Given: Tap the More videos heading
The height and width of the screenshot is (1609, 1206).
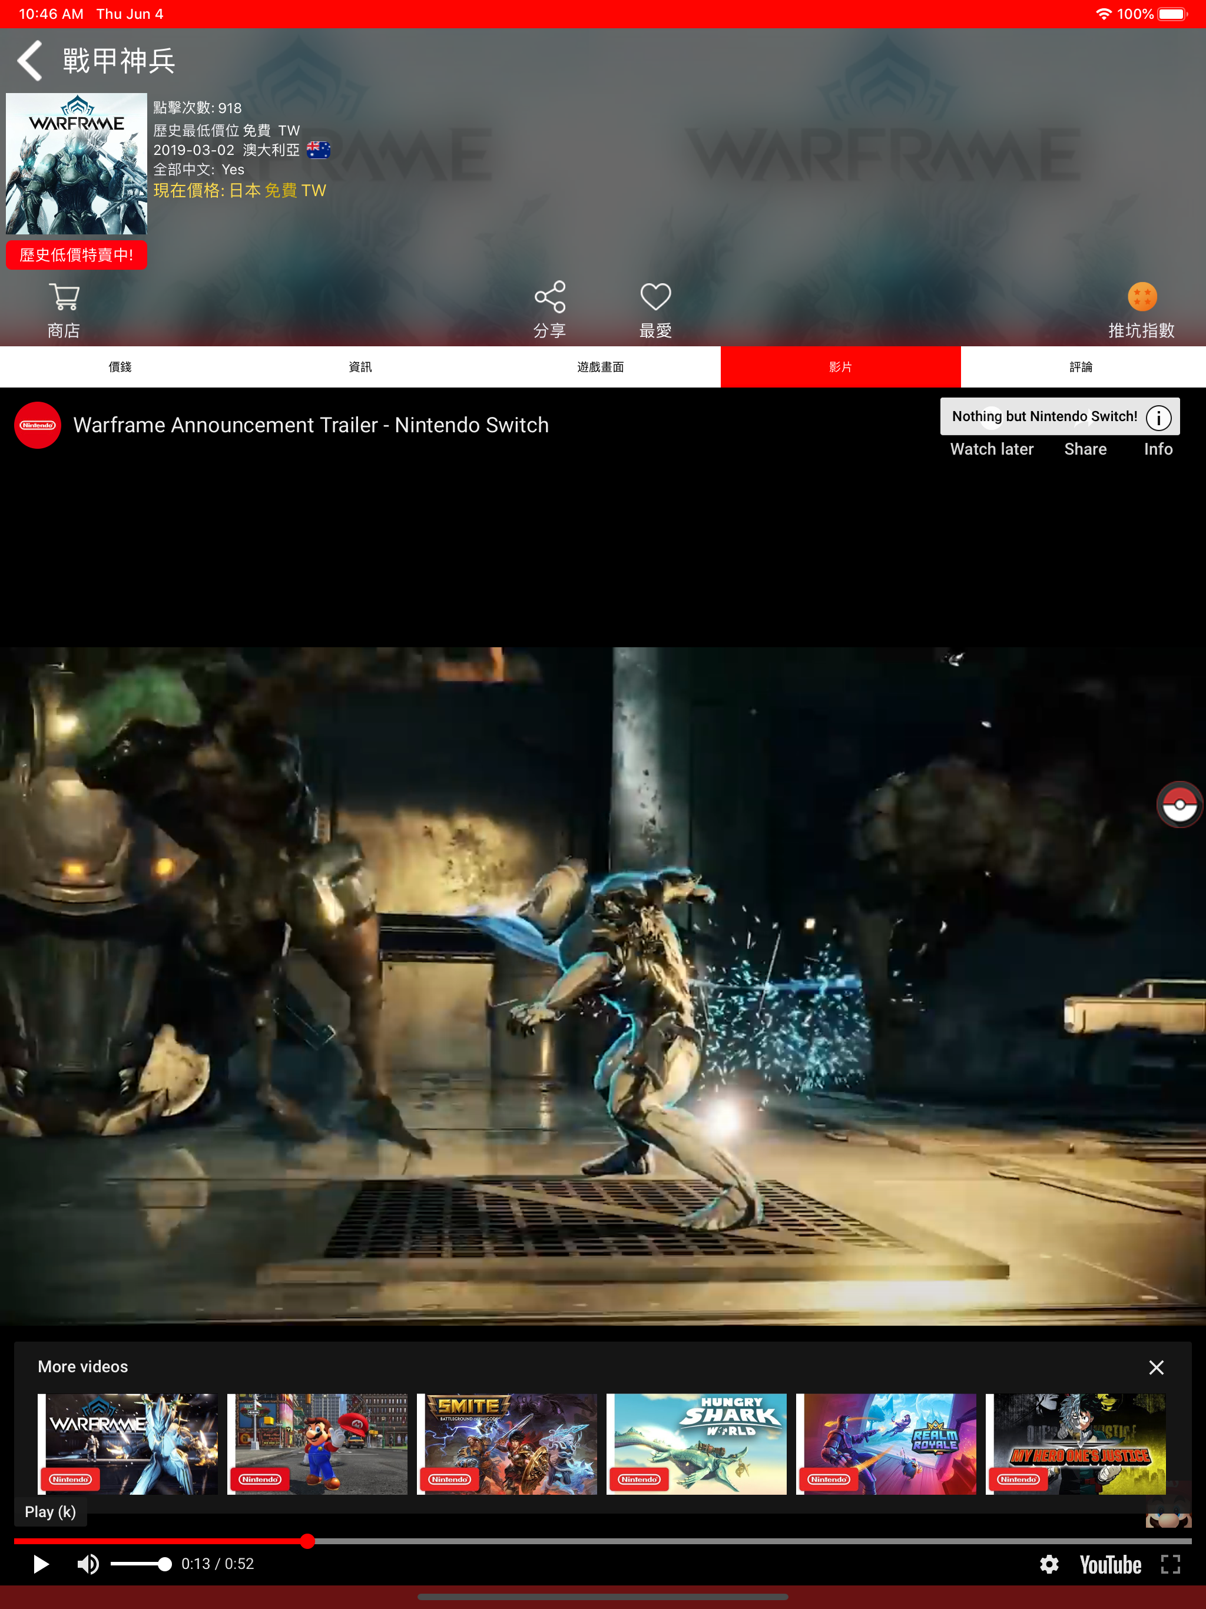Looking at the screenshot, I should [x=83, y=1368].
